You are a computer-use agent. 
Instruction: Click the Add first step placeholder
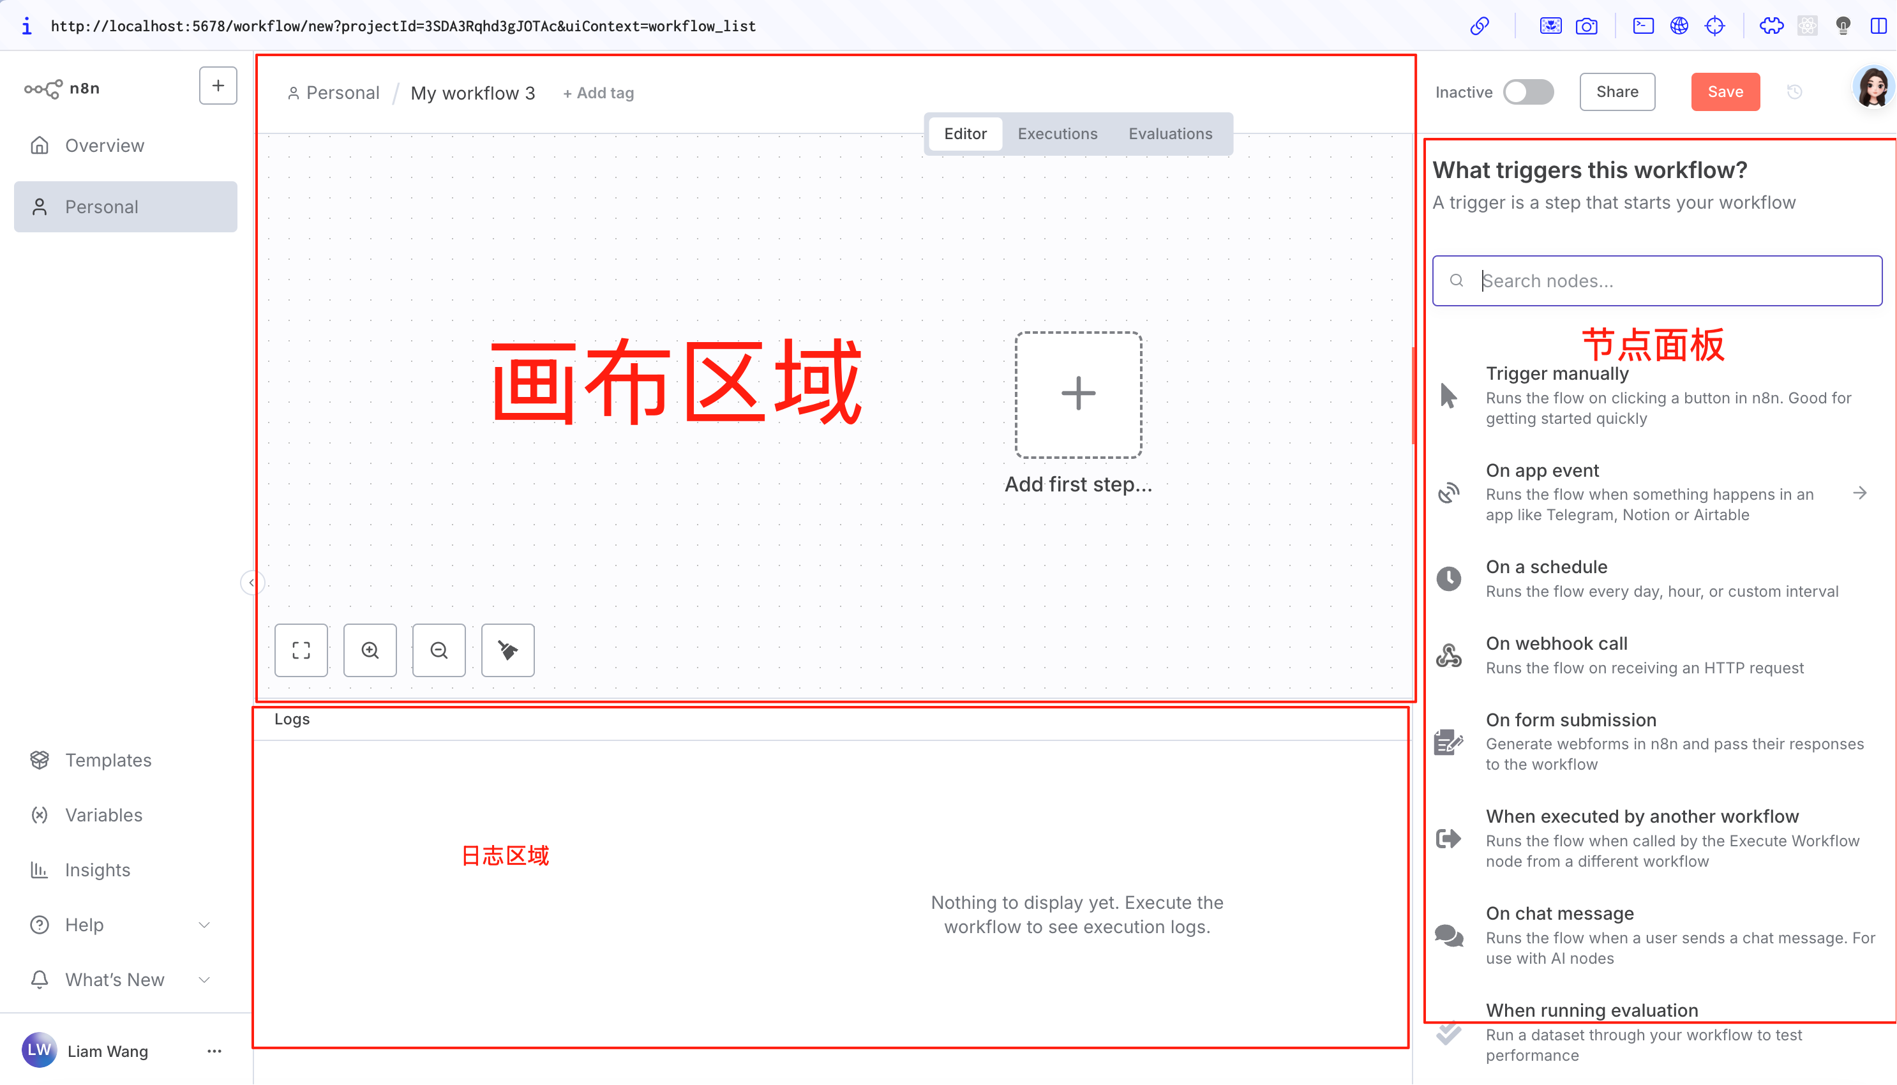1077,395
